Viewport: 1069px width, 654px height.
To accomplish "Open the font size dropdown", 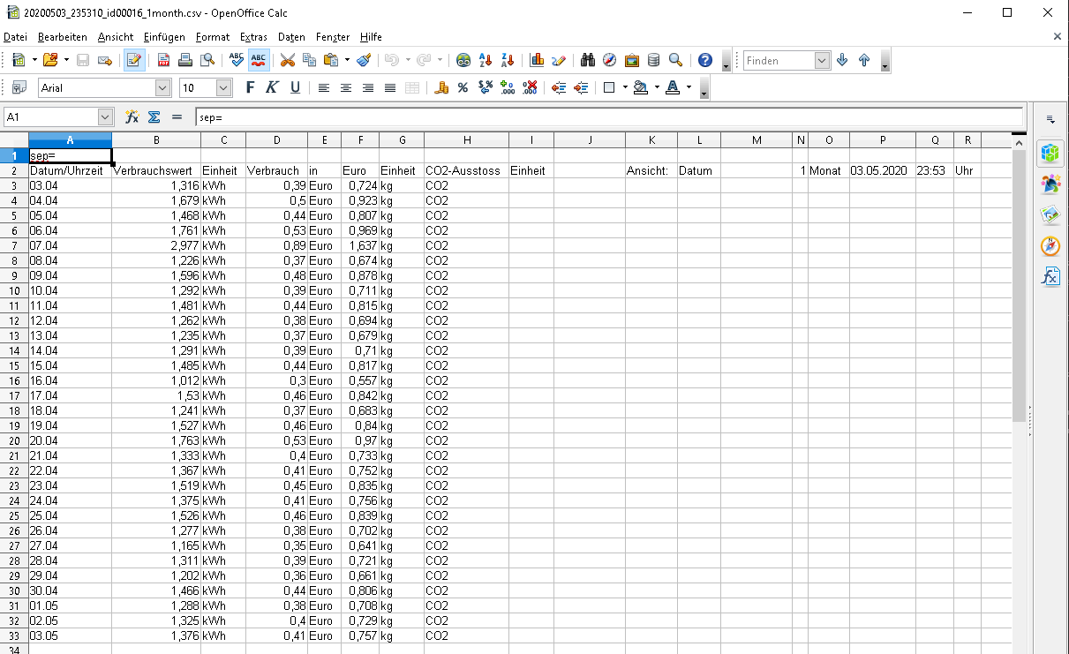I will point(222,87).
